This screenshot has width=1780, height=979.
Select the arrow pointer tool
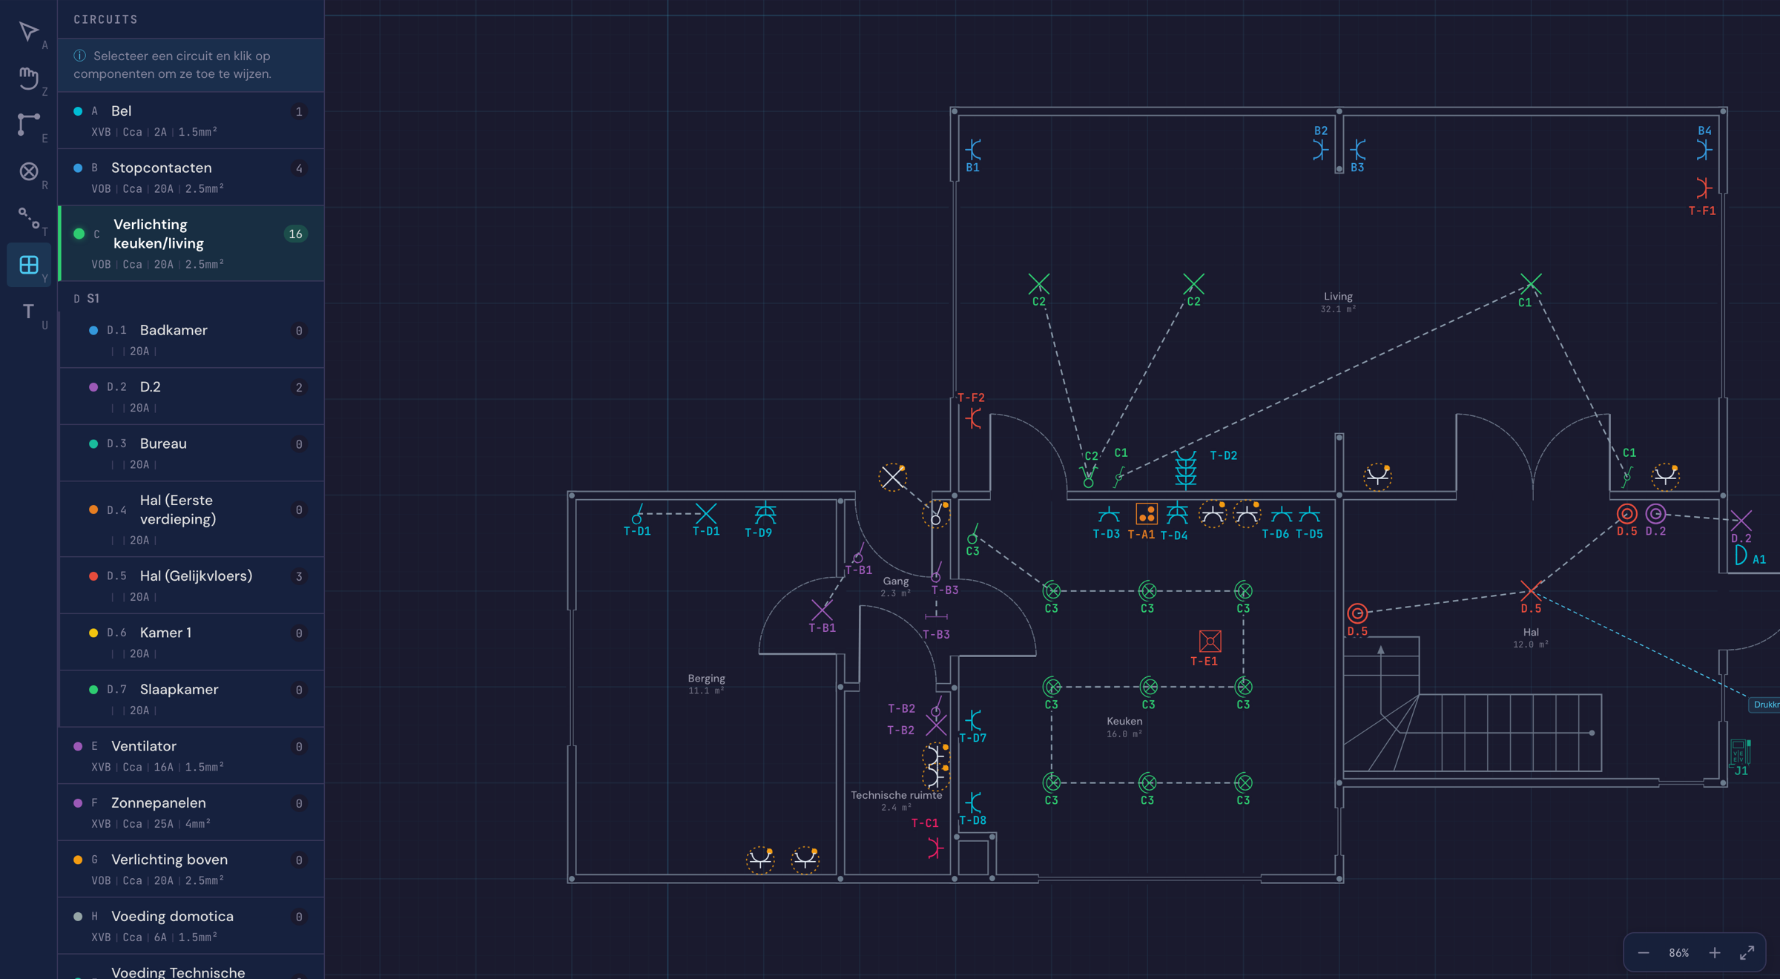point(29,32)
